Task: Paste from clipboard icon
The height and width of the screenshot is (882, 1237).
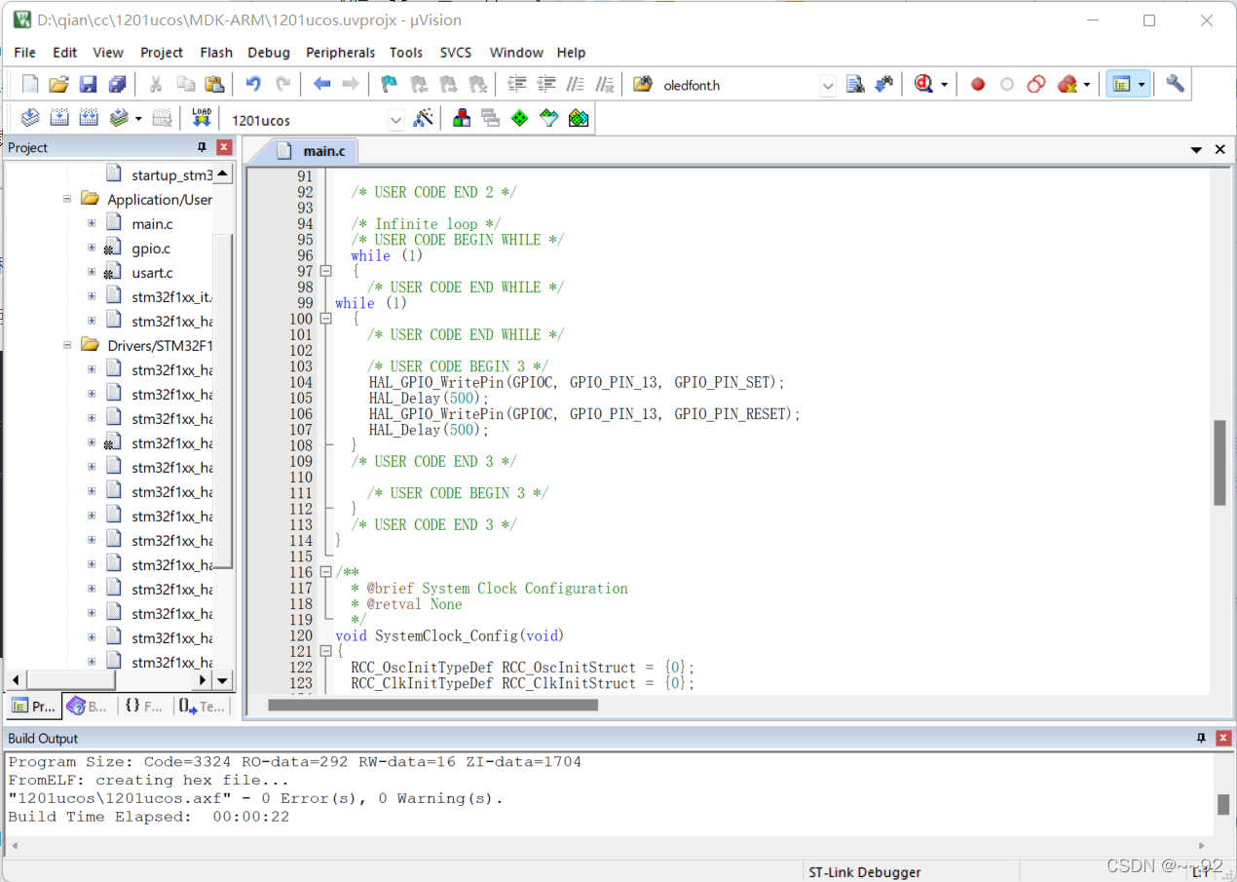Action: [x=214, y=85]
